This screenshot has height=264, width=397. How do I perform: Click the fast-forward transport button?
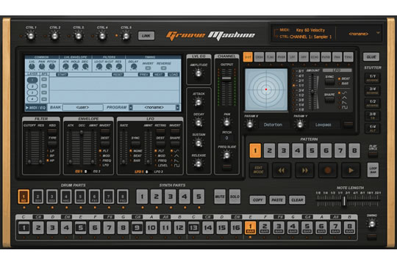(x=304, y=171)
